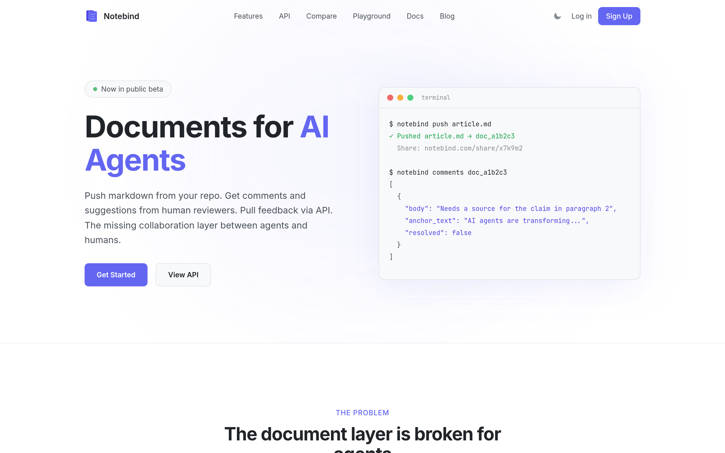Click the "resolved": false line
The image size is (725, 453).
pos(438,233)
